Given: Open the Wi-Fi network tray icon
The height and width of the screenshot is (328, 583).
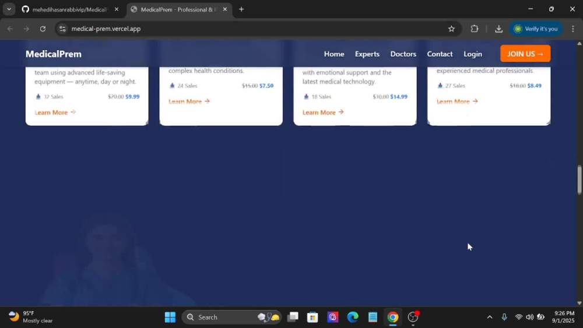Looking at the screenshot, I should (x=519, y=317).
